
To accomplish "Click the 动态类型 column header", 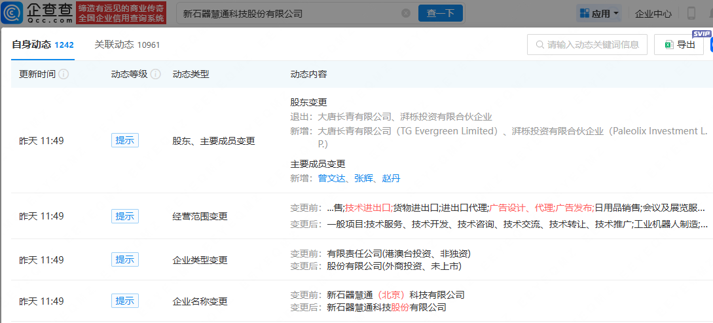I will point(191,74).
